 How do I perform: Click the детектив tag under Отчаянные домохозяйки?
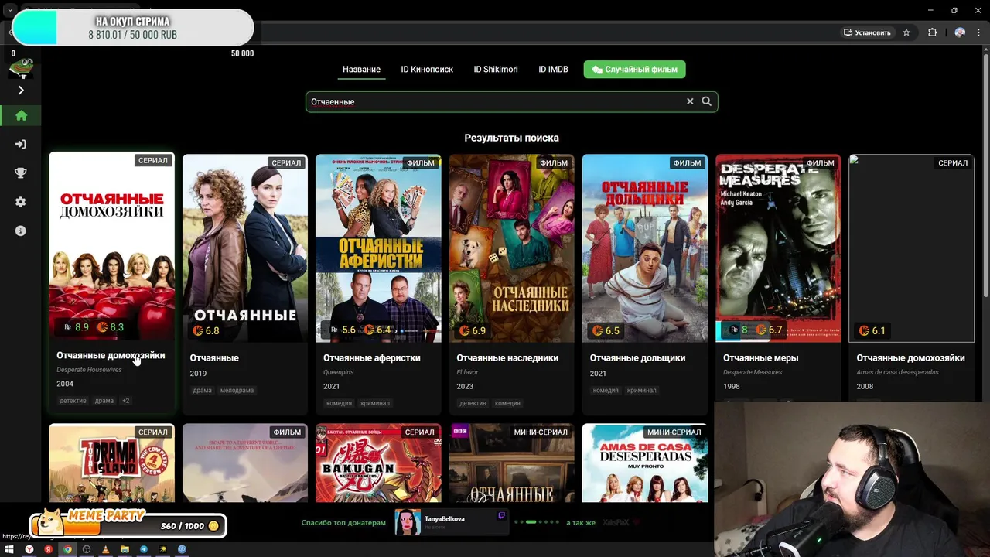click(73, 401)
